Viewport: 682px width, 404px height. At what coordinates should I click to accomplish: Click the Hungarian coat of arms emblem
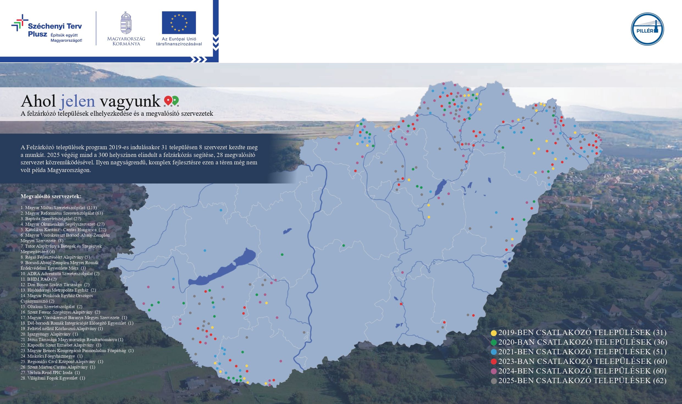tap(126, 23)
